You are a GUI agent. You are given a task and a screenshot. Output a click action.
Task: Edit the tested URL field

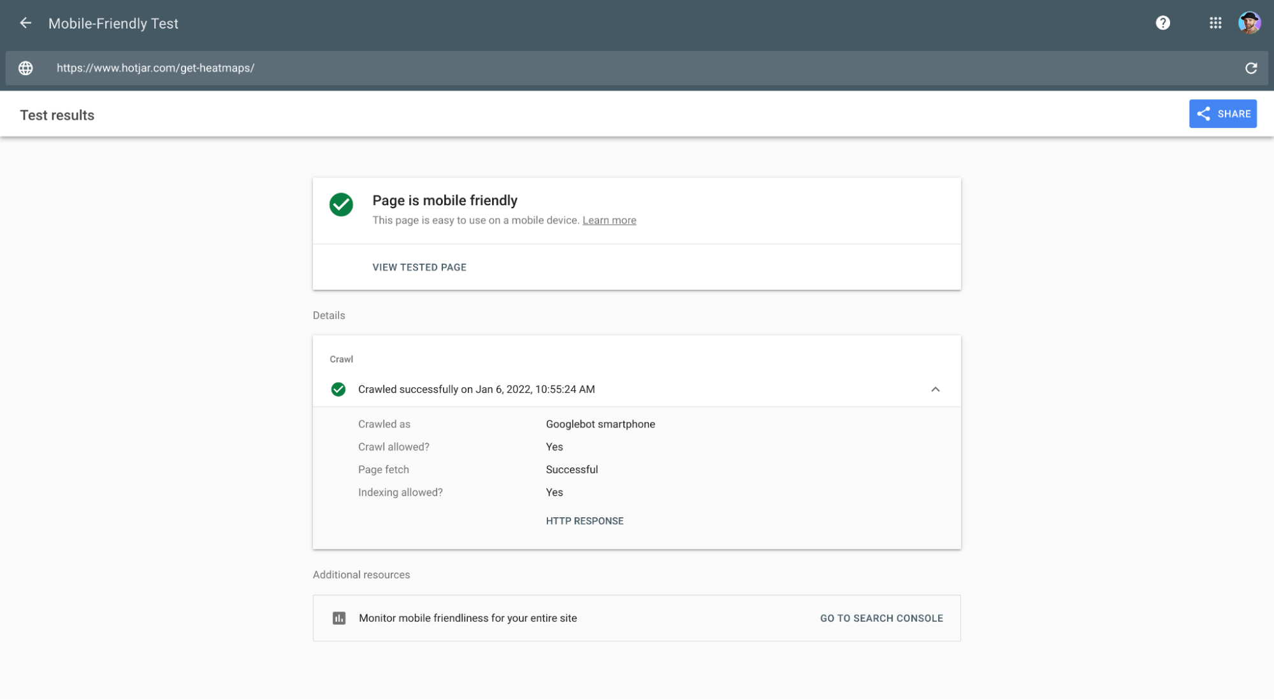[636, 68]
